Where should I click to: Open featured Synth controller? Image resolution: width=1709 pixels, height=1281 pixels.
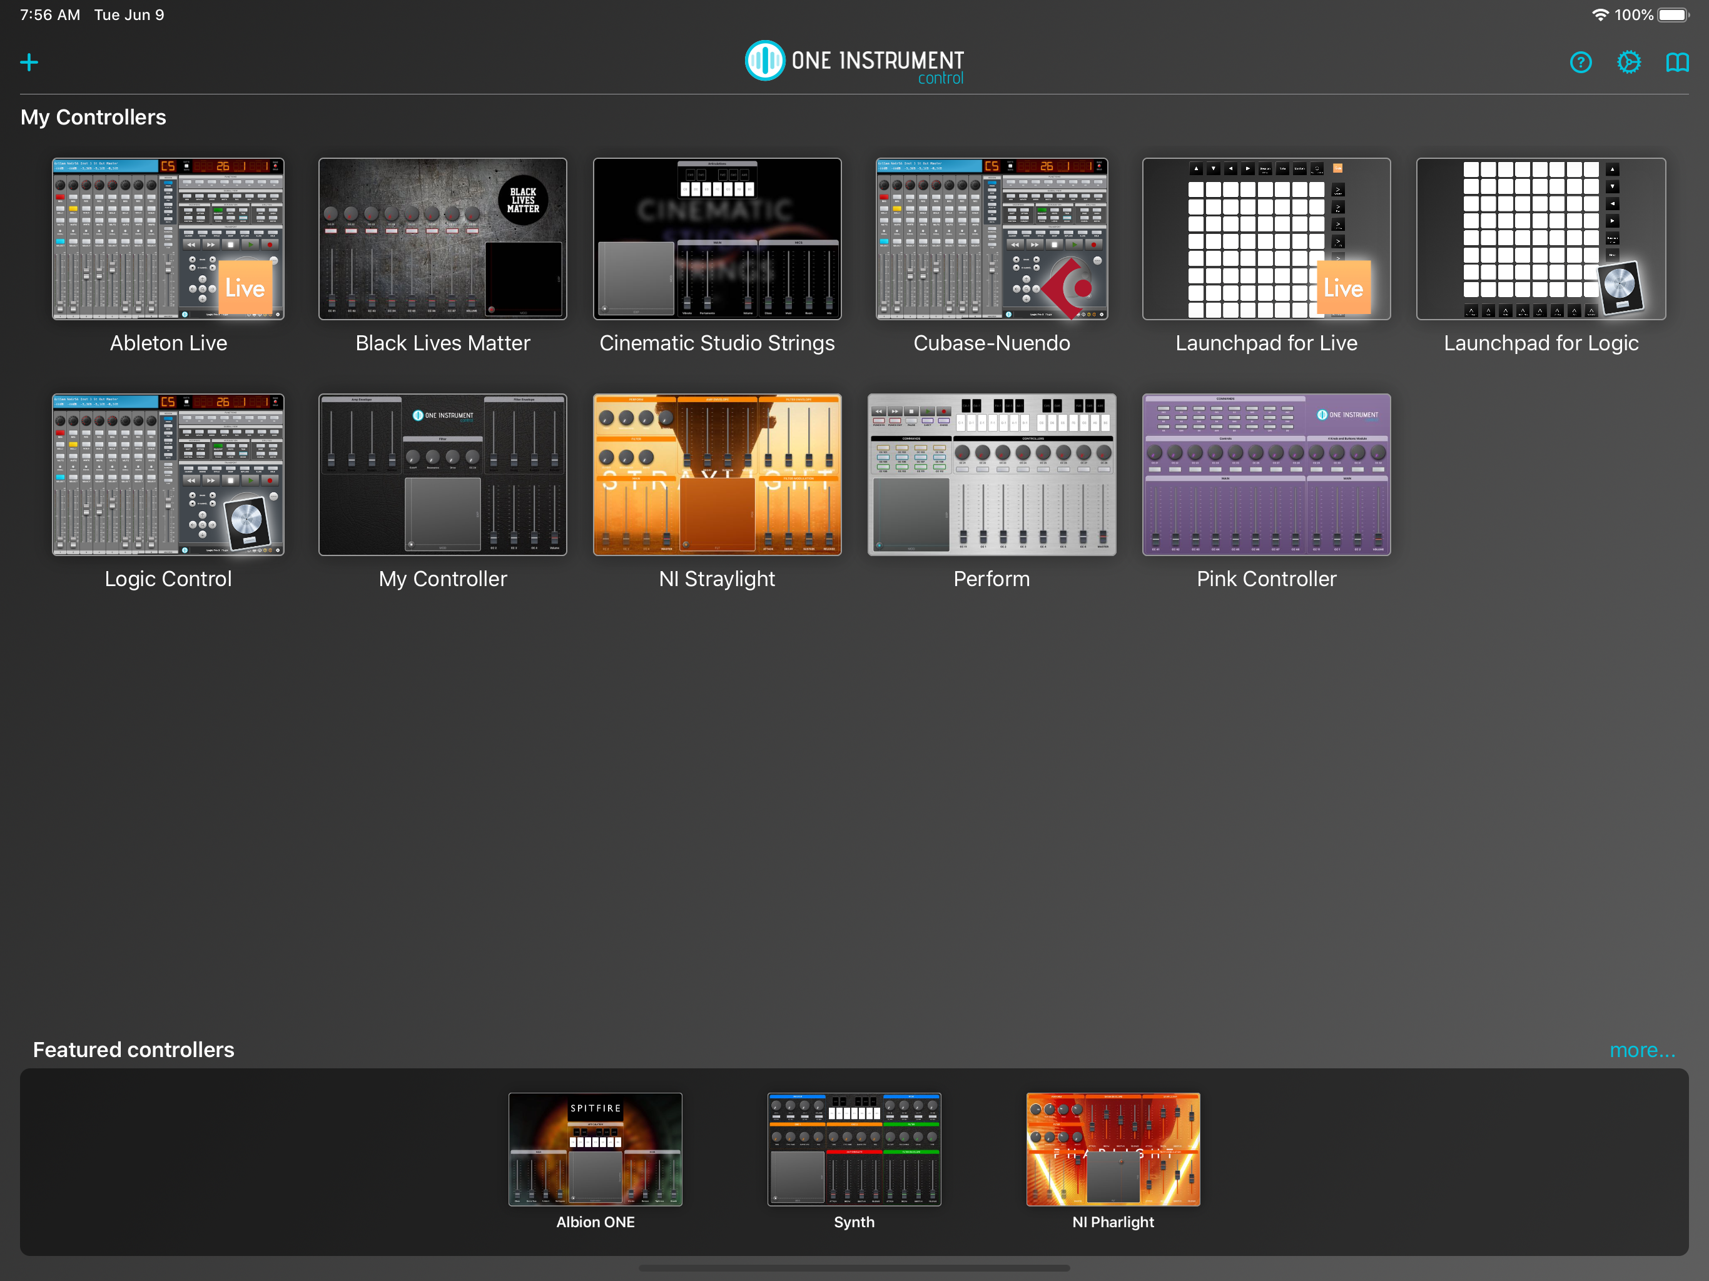tap(854, 1149)
